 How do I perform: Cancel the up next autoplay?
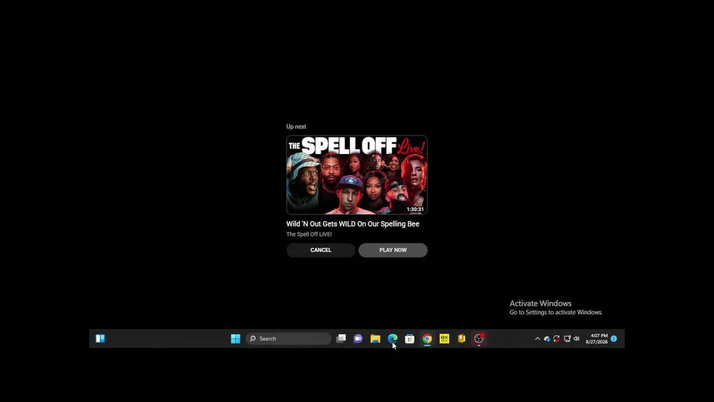click(x=321, y=250)
